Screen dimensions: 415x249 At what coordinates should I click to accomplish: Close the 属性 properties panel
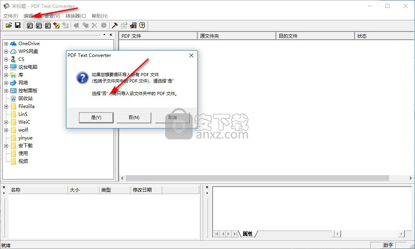pyautogui.click(x=207, y=187)
